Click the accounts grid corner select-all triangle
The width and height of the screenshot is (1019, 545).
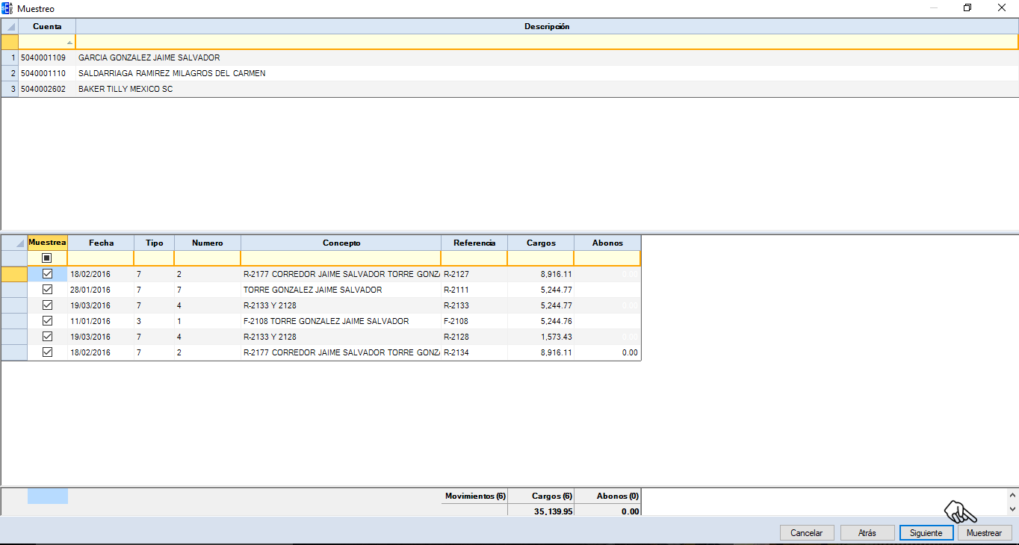click(x=10, y=27)
